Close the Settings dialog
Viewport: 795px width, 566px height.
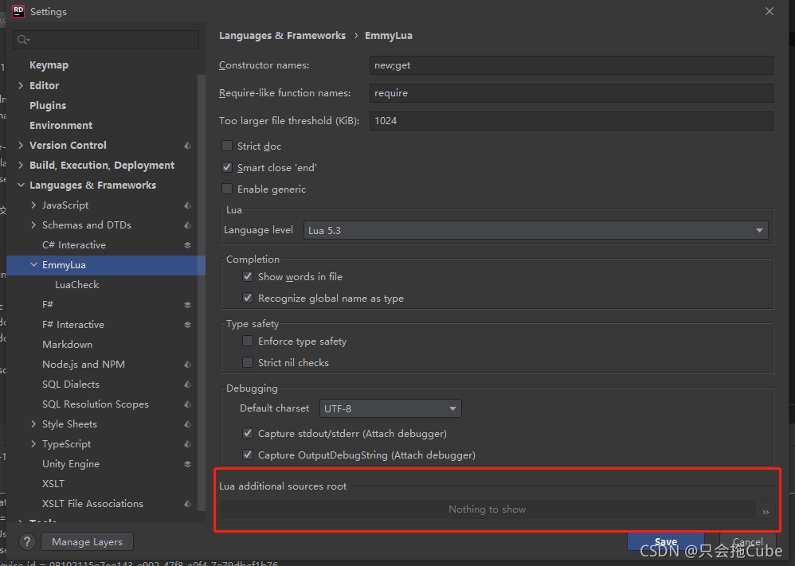(770, 11)
